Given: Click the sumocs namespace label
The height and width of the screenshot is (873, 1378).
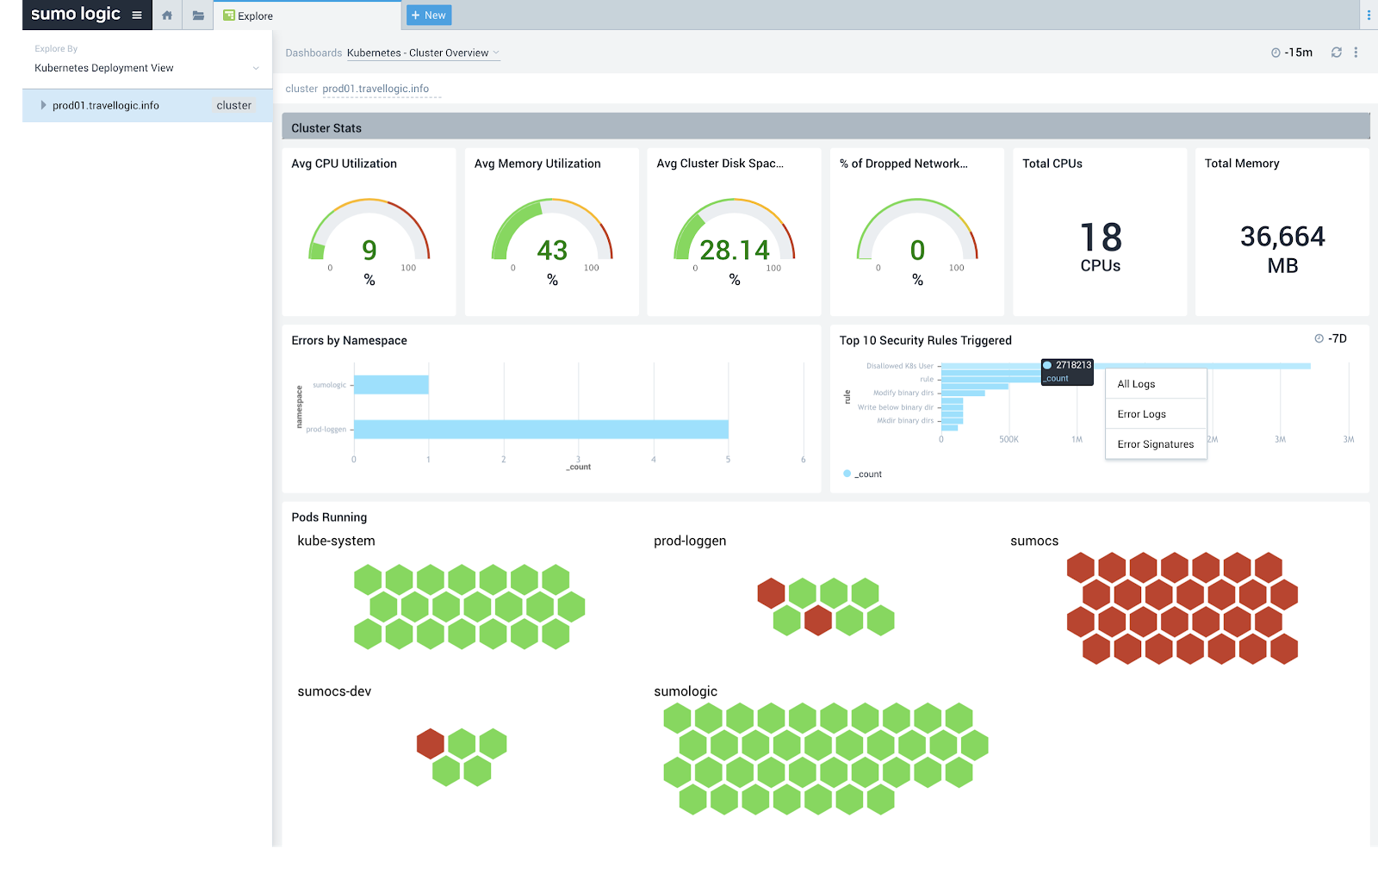Looking at the screenshot, I should (x=1034, y=541).
